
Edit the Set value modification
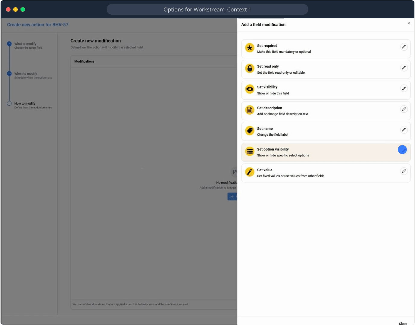(x=404, y=171)
